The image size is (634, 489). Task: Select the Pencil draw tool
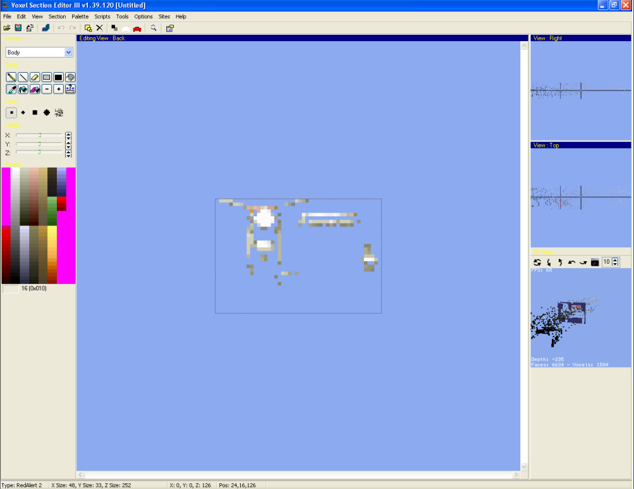[x=11, y=77]
